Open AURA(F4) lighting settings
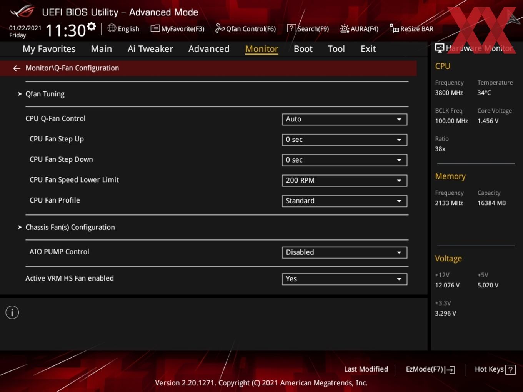Image resolution: width=523 pixels, height=392 pixels. (359, 28)
